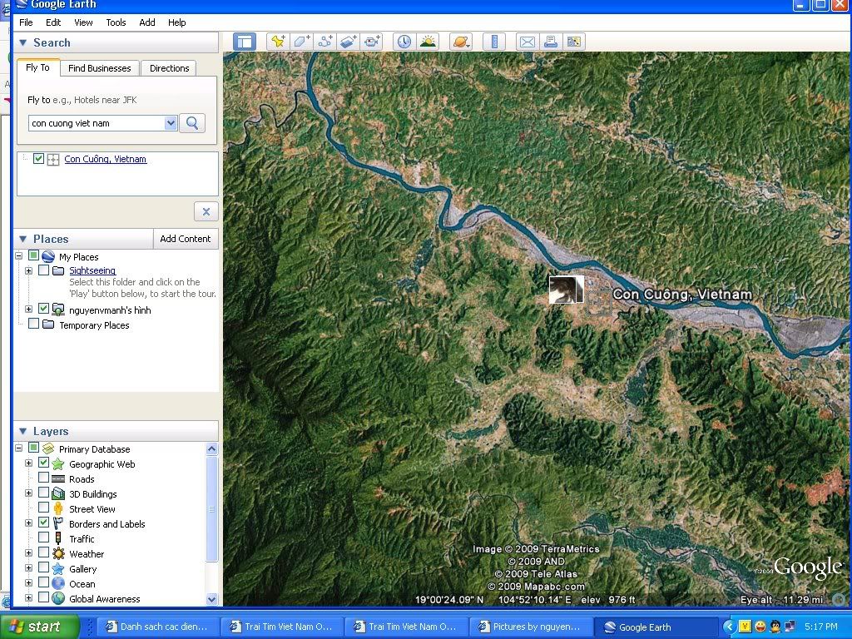Viewport: 852px width, 639px height.
Task: Switch to Pictures by nguyen... taskbar window
Action: coord(530,627)
